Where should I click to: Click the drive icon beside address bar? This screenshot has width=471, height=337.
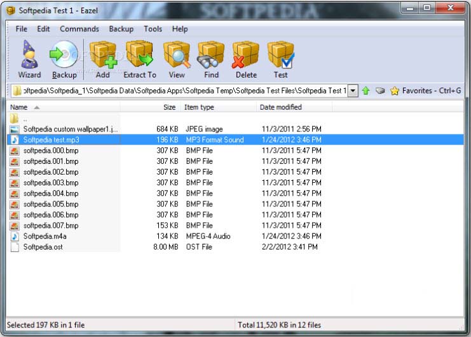point(380,91)
